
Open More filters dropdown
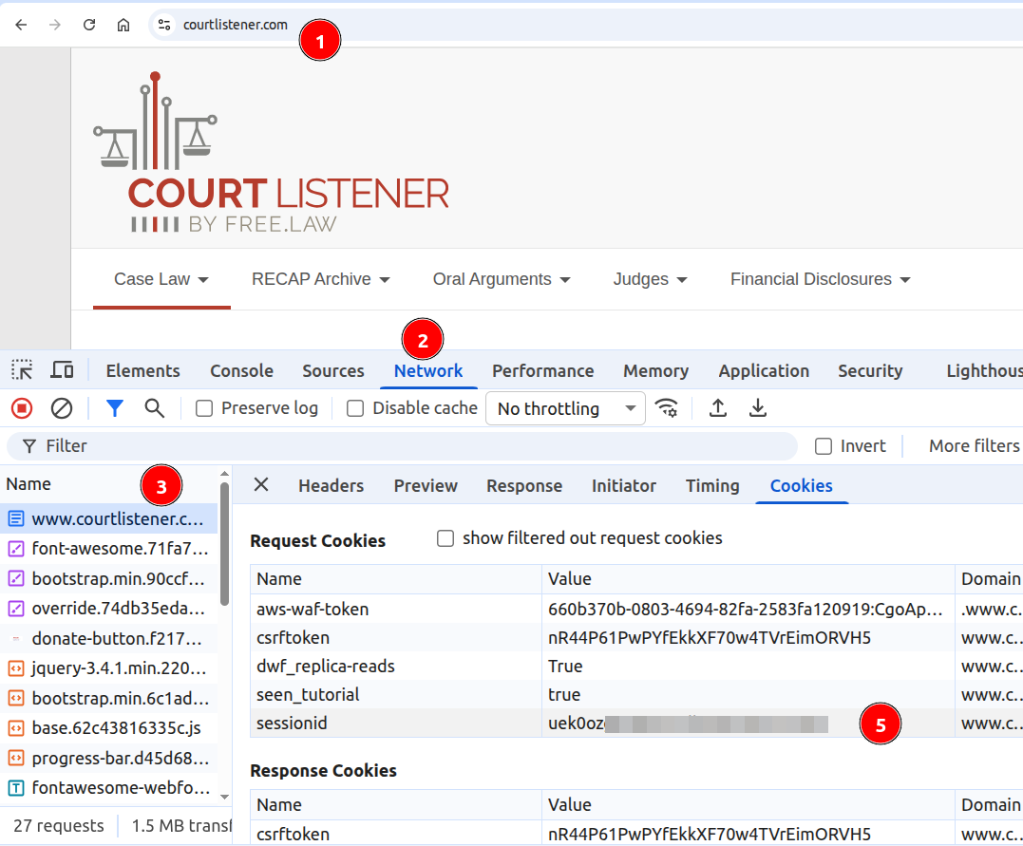click(975, 446)
